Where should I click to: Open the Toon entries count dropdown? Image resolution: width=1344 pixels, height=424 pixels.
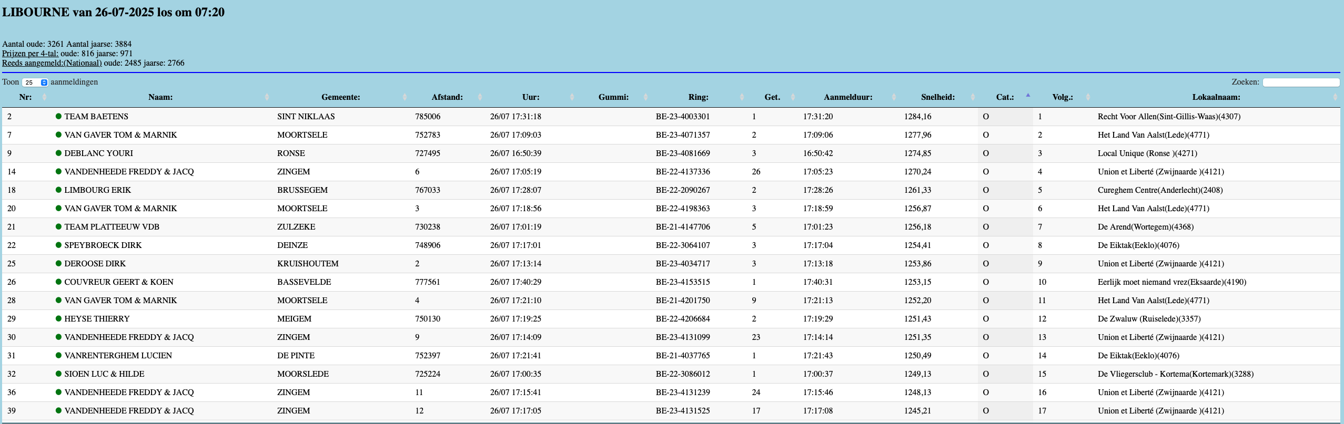pos(35,82)
